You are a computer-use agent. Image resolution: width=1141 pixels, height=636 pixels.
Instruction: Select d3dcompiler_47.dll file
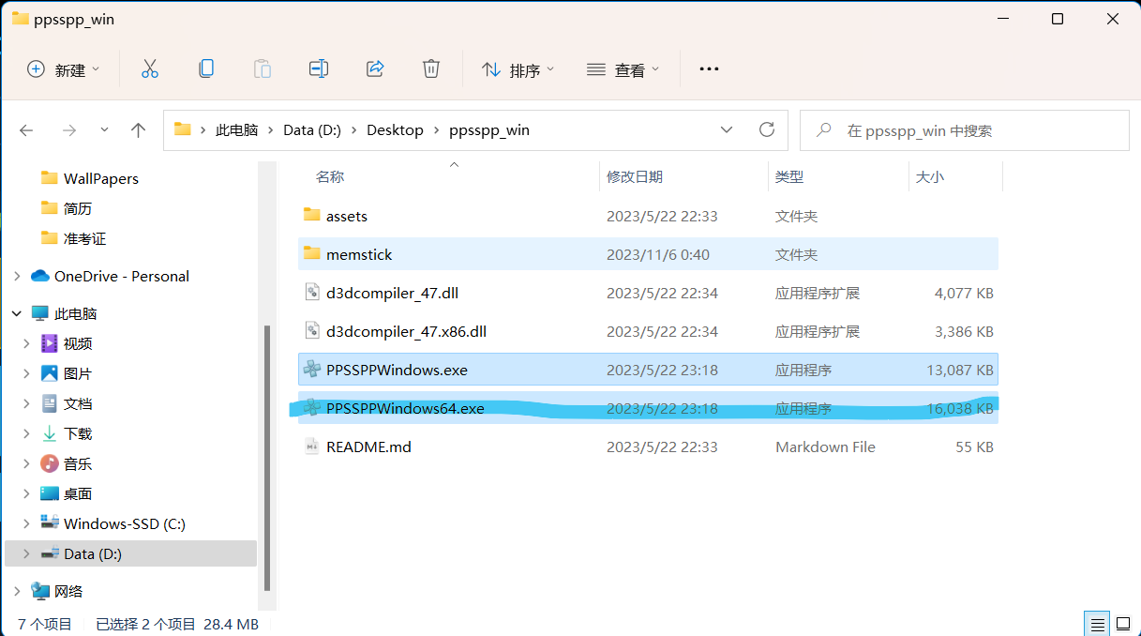point(648,293)
